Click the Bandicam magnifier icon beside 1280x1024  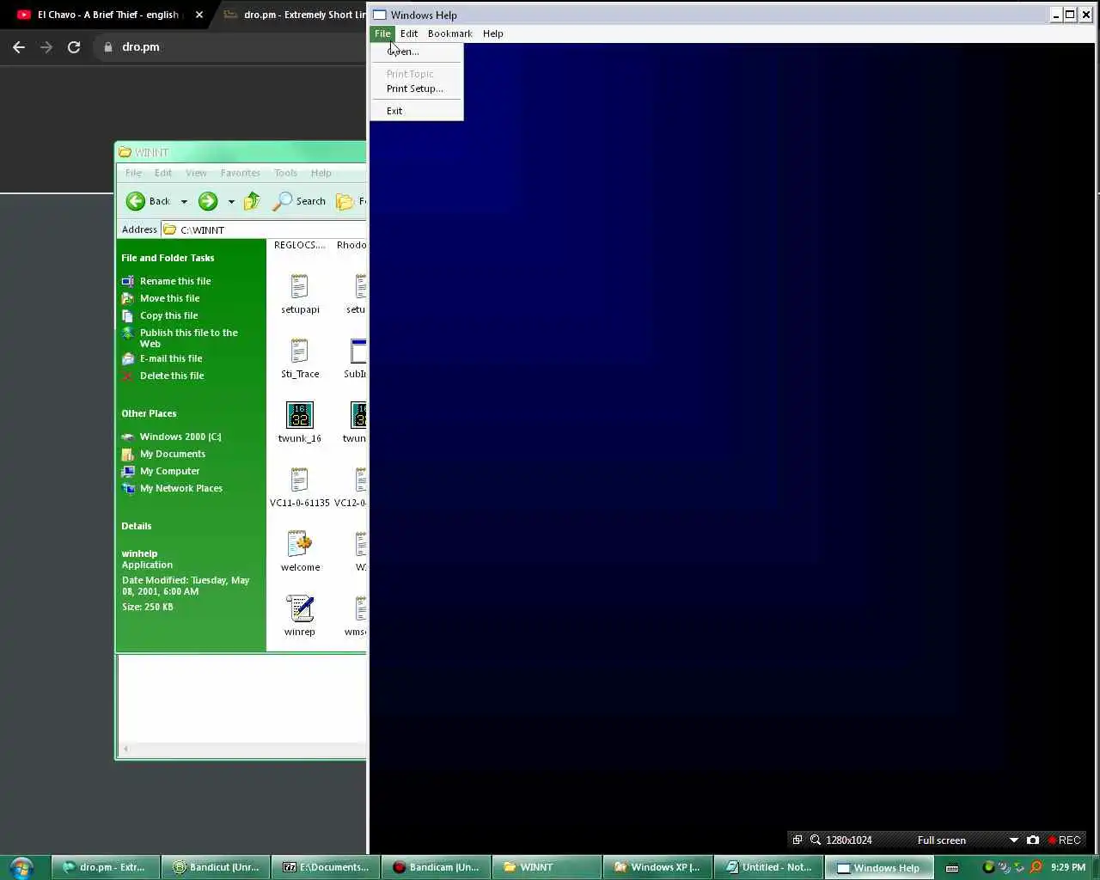pos(816,840)
